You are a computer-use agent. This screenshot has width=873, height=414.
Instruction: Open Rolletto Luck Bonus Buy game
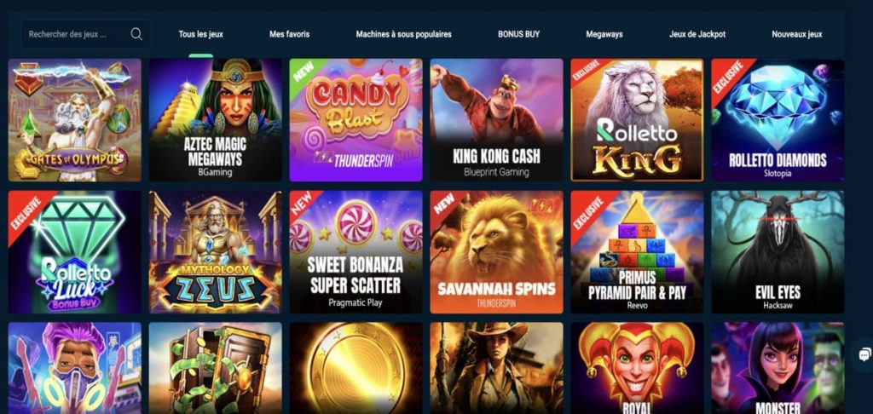(x=75, y=252)
